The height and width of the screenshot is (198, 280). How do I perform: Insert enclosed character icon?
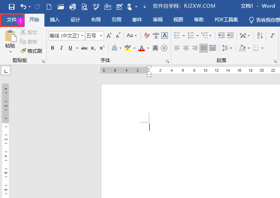point(164,48)
